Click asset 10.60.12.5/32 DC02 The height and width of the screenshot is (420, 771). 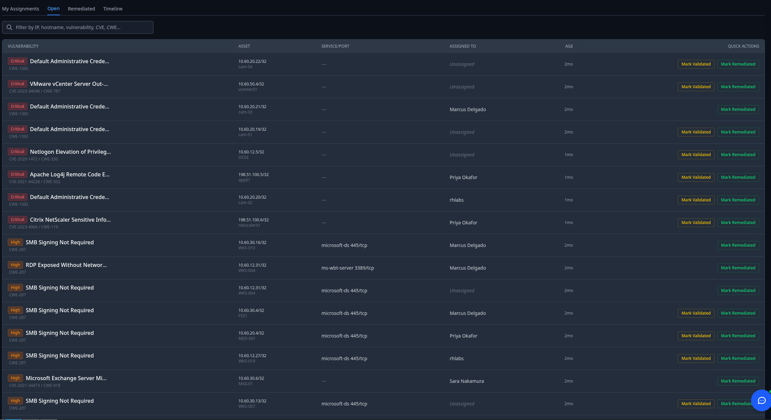(x=251, y=154)
